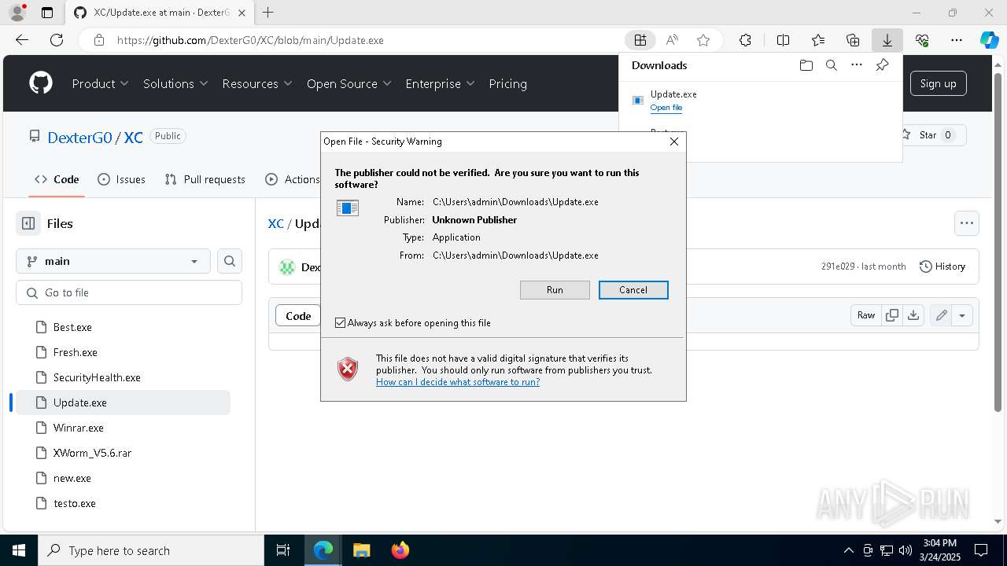Open the Collections icon
The height and width of the screenshot is (566, 1007).
coord(853,40)
